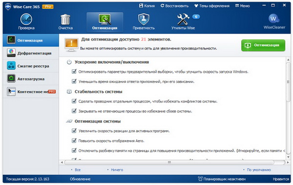Click the Текущая версия:2.13.163 text

tap(28, 179)
